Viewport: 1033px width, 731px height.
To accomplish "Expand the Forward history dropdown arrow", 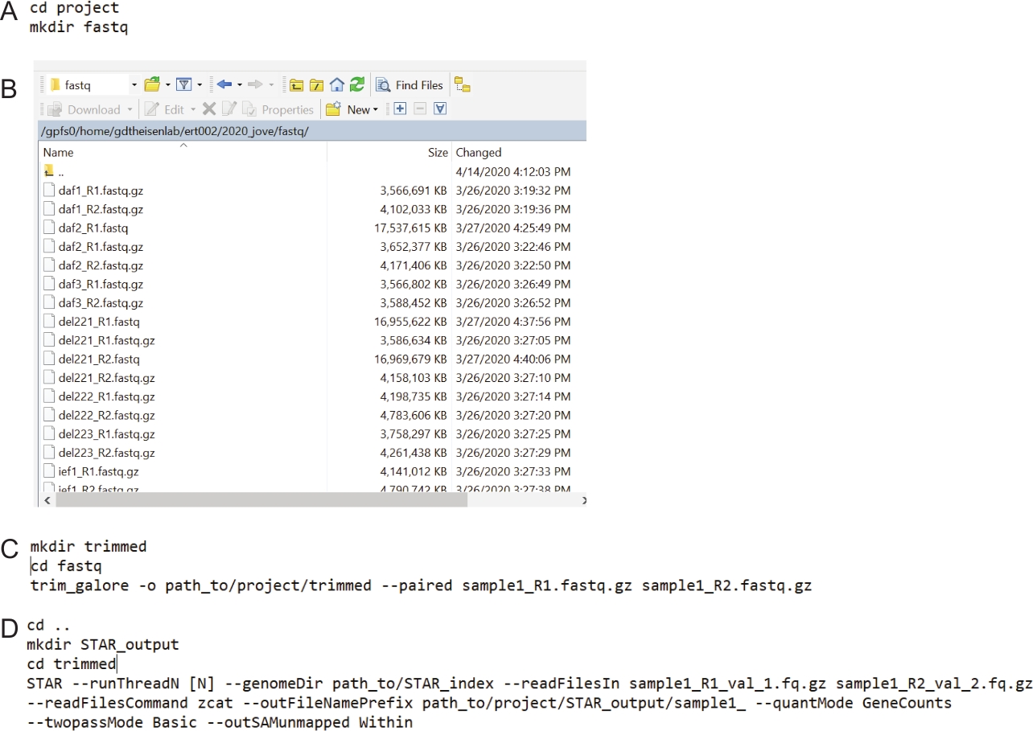I will pos(271,84).
